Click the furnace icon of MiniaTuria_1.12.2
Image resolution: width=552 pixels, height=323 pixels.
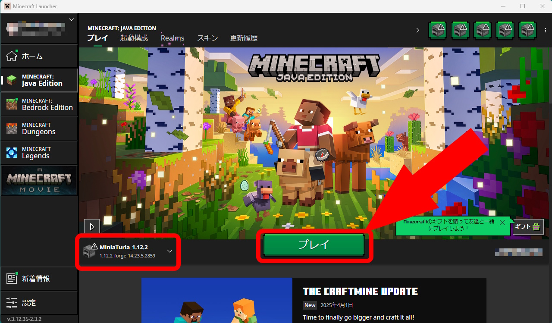(90, 251)
